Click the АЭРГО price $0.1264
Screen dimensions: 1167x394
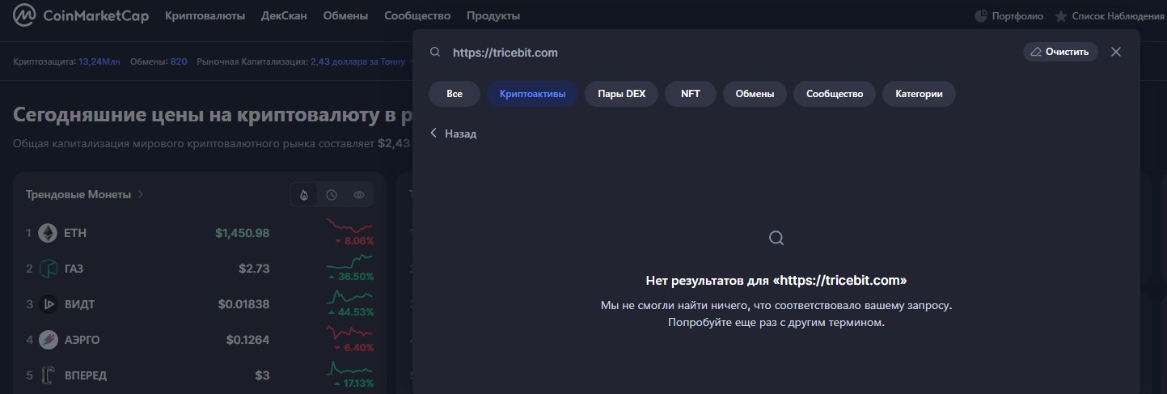point(248,340)
